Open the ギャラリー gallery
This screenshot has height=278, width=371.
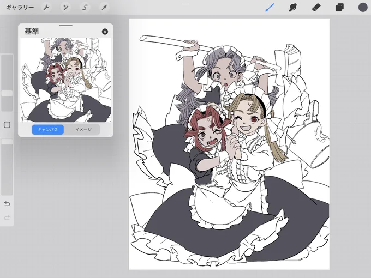coord(20,8)
